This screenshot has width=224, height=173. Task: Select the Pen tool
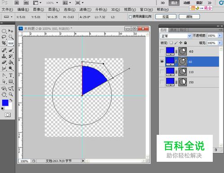(4, 75)
